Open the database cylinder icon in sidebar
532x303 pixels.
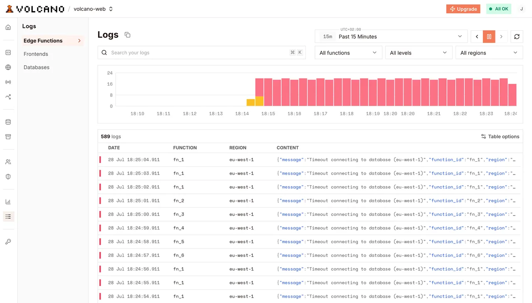pos(8,122)
